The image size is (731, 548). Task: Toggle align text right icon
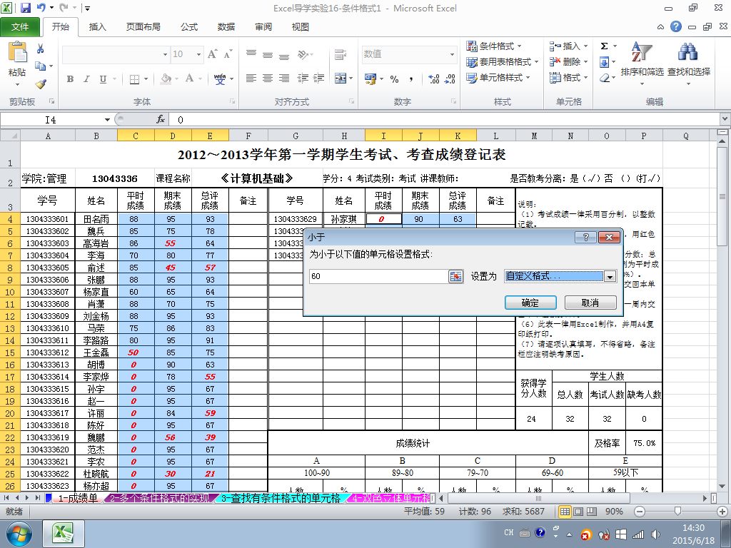[x=284, y=78]
